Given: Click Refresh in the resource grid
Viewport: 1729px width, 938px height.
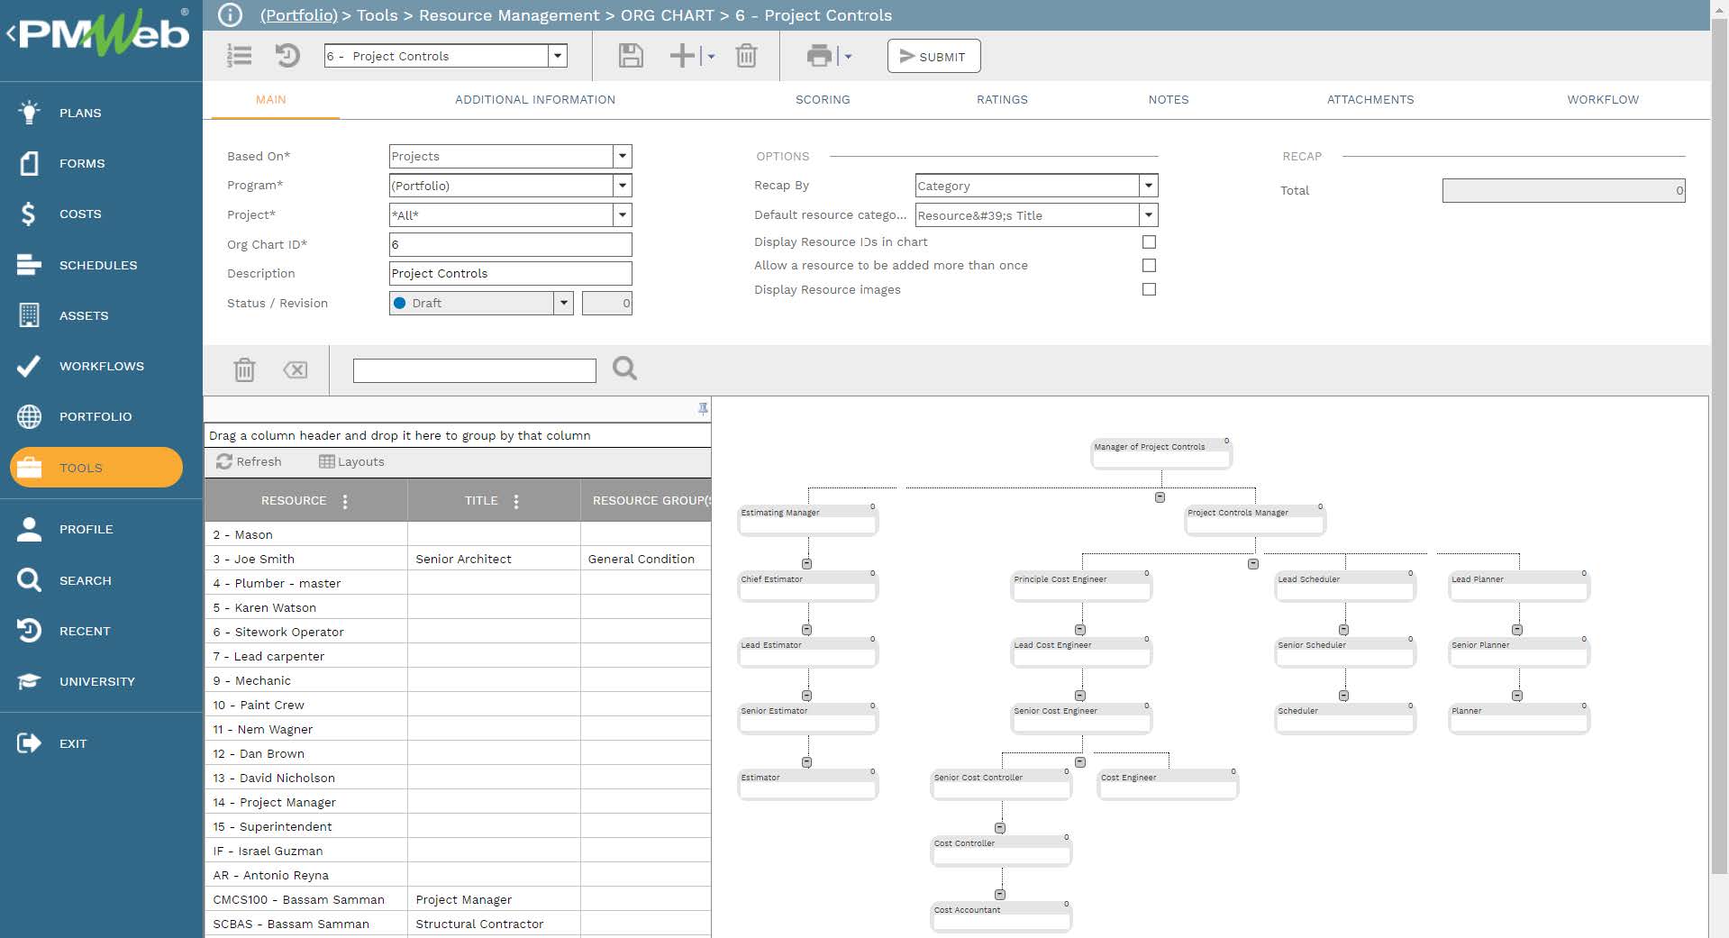Looking at the screenshot, I should (249, 461).
